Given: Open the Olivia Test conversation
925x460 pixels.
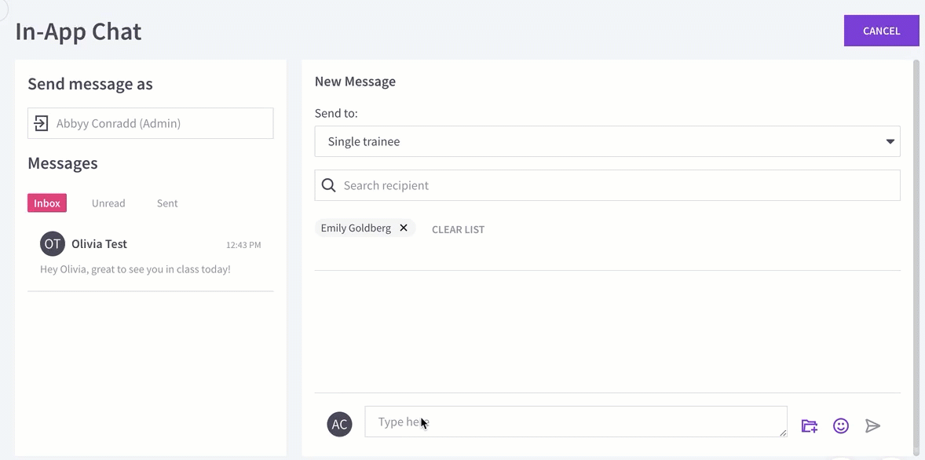Looking at the screenshot, I should 151,255.
